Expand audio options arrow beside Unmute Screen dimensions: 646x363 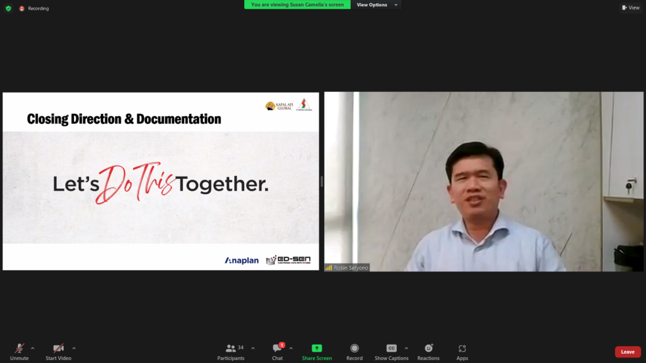pos(33,348)
